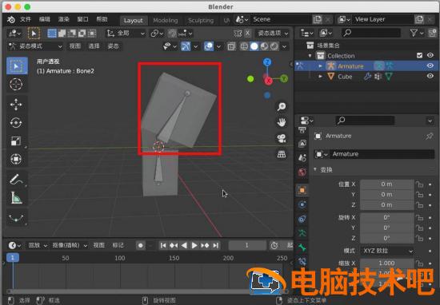Click the Scale X value slider
The image size is (440, 305).
[387, 263]
